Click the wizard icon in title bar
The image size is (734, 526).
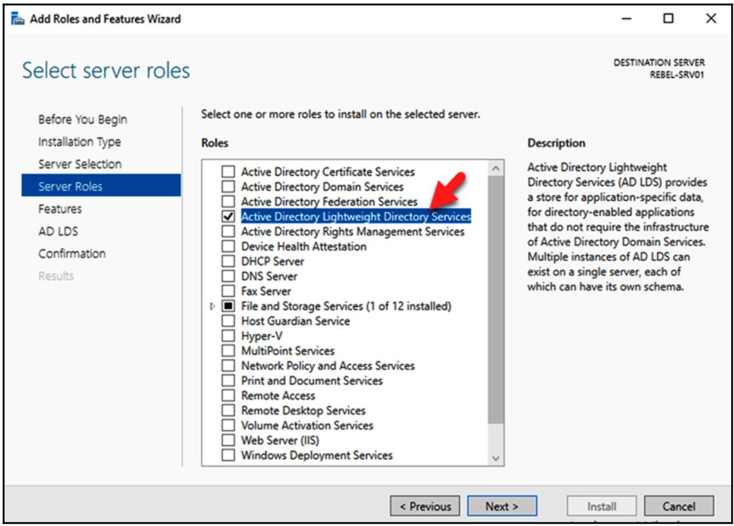pyautogui.click(x=18, y=19)
